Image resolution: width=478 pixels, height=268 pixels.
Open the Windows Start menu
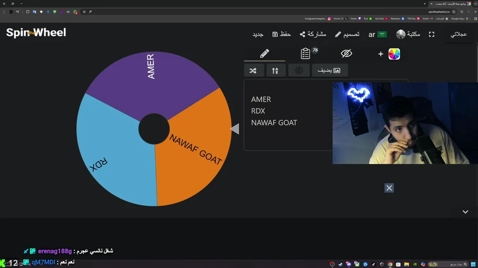(473, 264)
